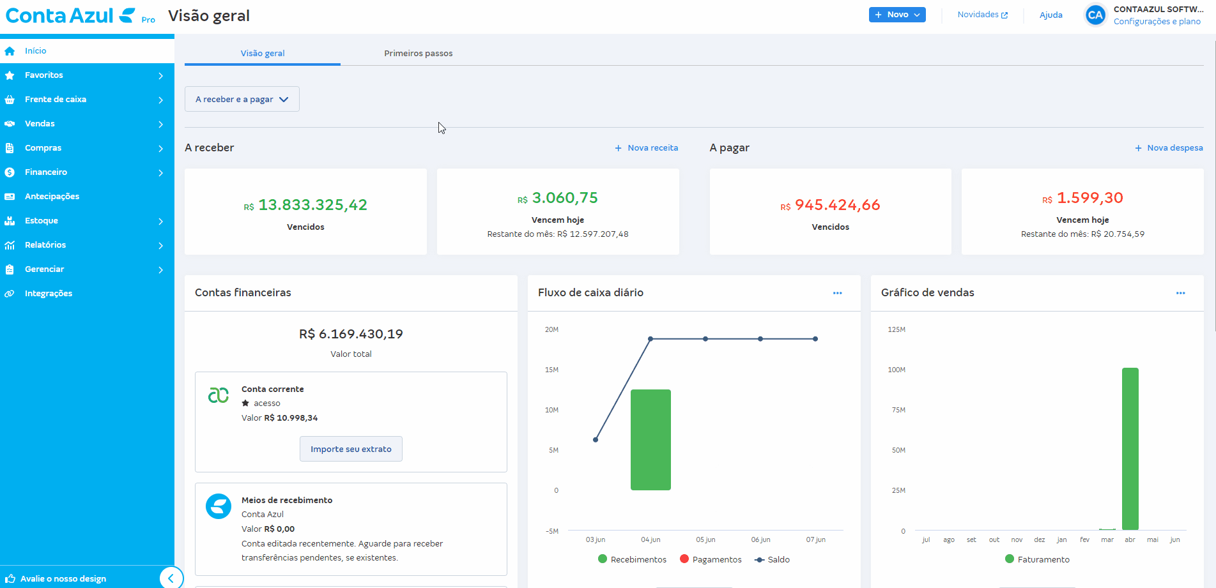Click the Financeiro dollar coin icon
This screenshot has height=588, width=1216.
click(x=10, y=172)
